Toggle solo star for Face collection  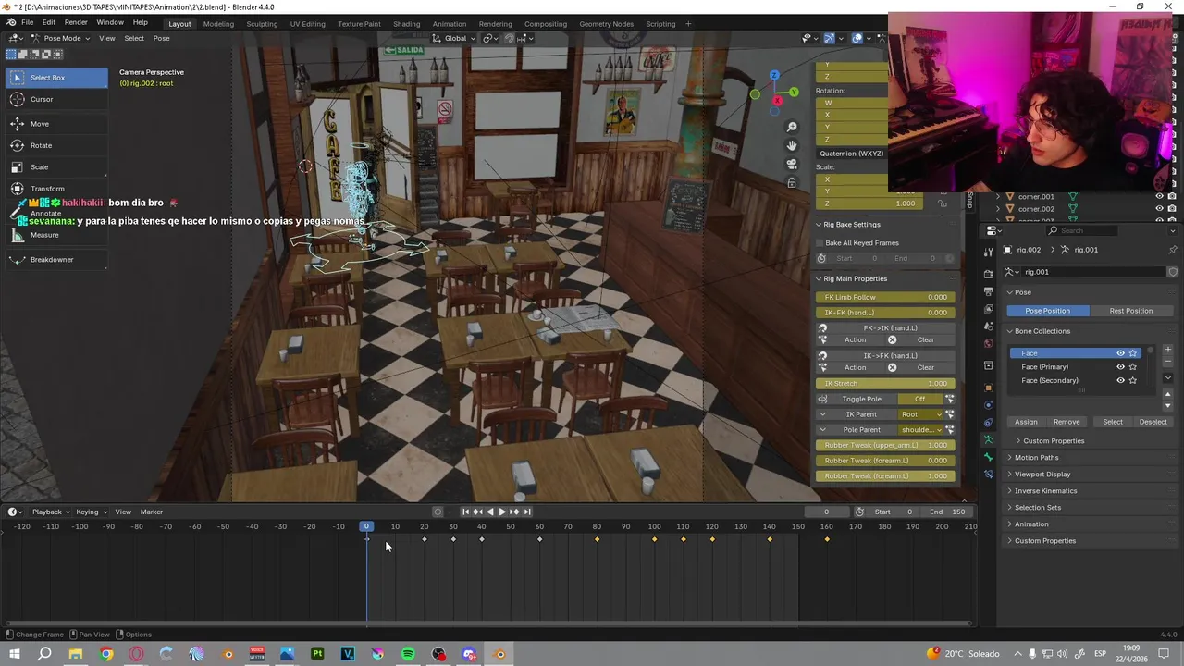coord(1133,353)
